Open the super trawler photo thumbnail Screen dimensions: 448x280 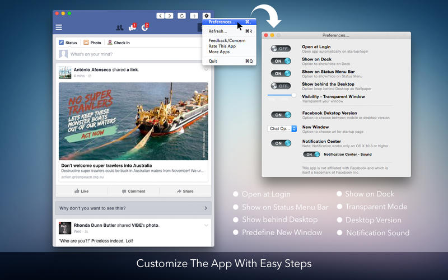[x=133, y=121]
